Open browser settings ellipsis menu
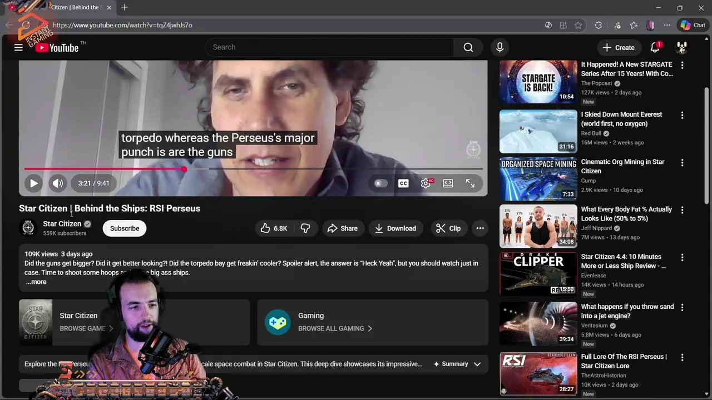The width and height of the screenshot is (712, 400). (x=667, y=25)
